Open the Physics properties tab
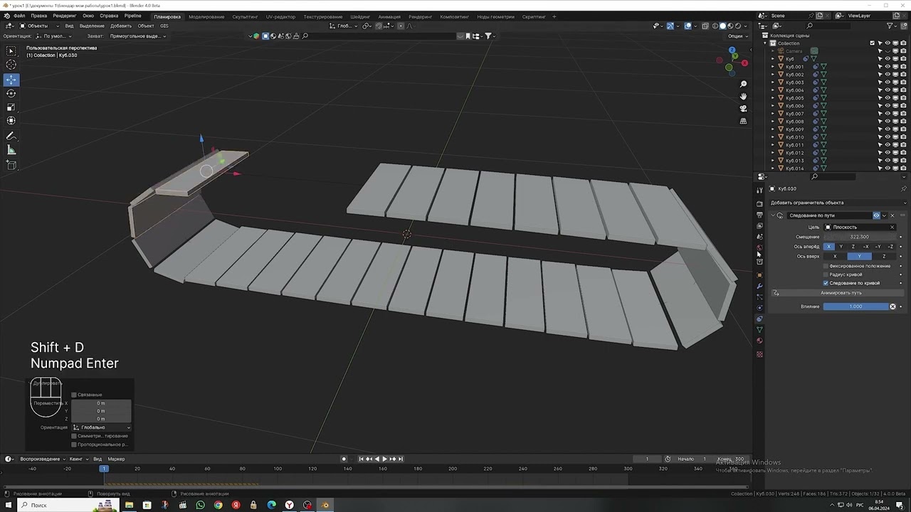The width and height of the screenshot is (911, 512). point(759,308)
